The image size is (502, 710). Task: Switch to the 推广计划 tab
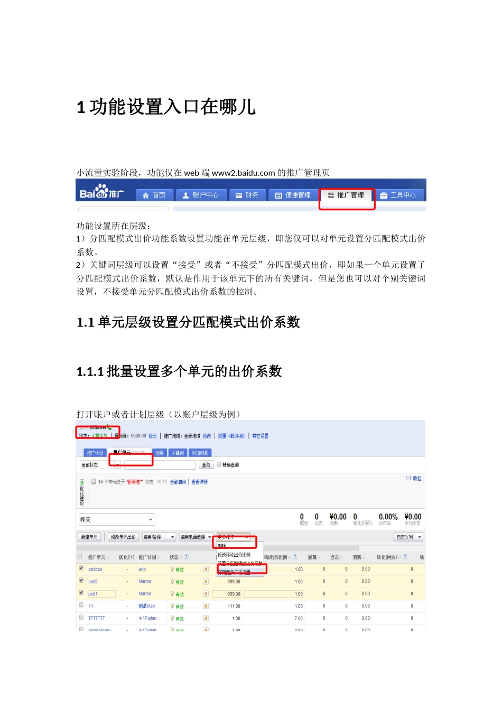pyautogui.click(x=95, y=453)
